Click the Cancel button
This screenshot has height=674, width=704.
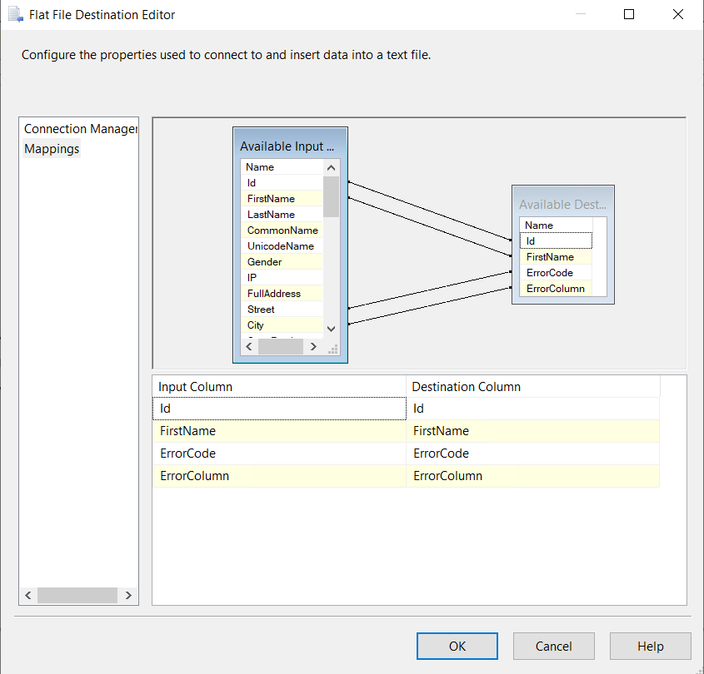[553, 647]
